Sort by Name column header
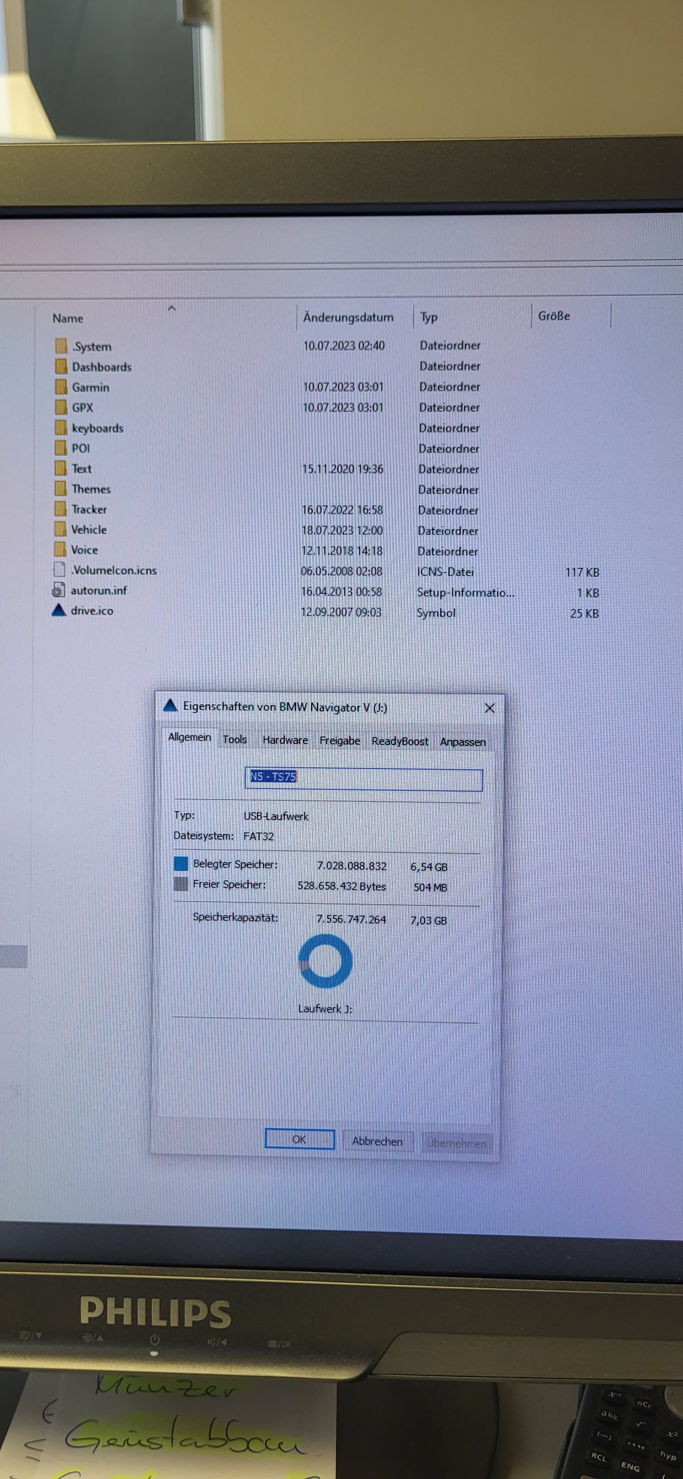The image size is (683, 1479). [x=68, y=318]
